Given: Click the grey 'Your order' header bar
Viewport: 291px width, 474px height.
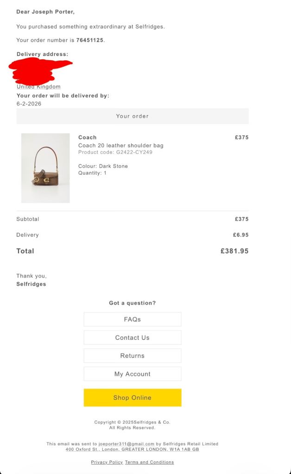Looking at the screenshot, I should 132,116.
